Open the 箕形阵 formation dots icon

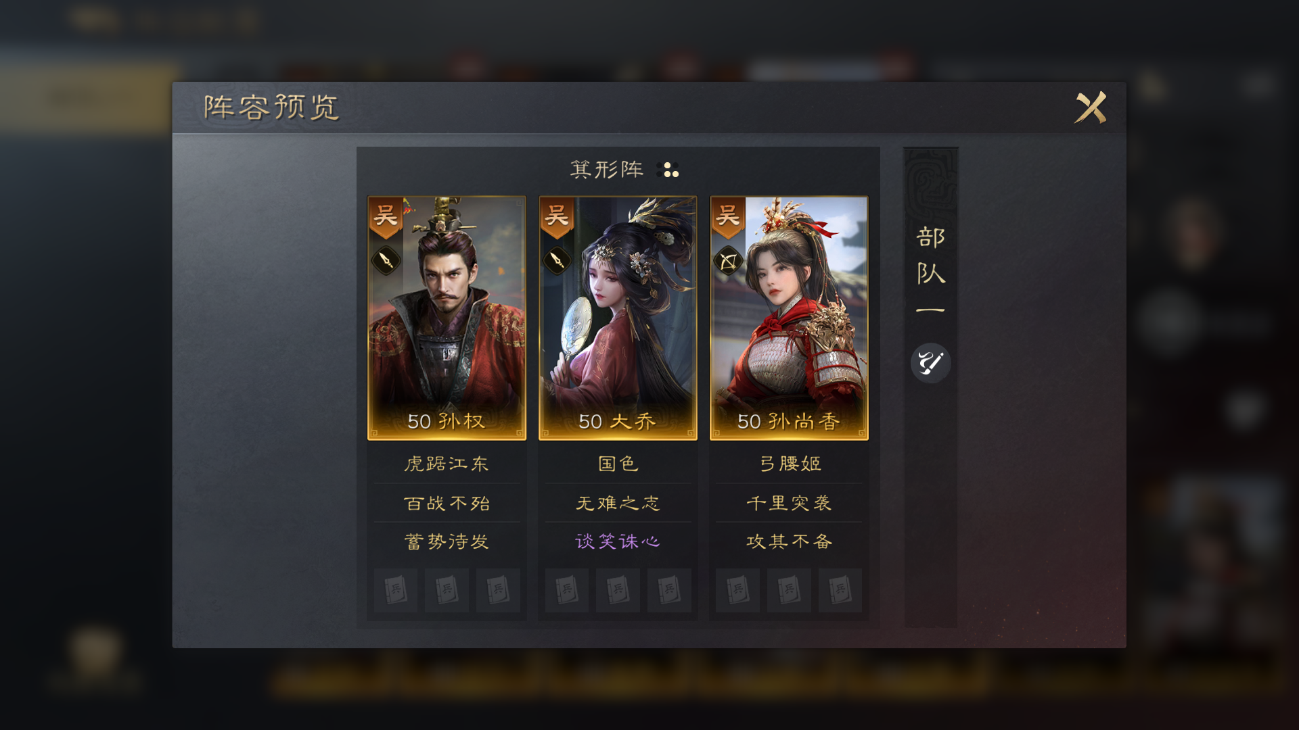pos(668,170)
